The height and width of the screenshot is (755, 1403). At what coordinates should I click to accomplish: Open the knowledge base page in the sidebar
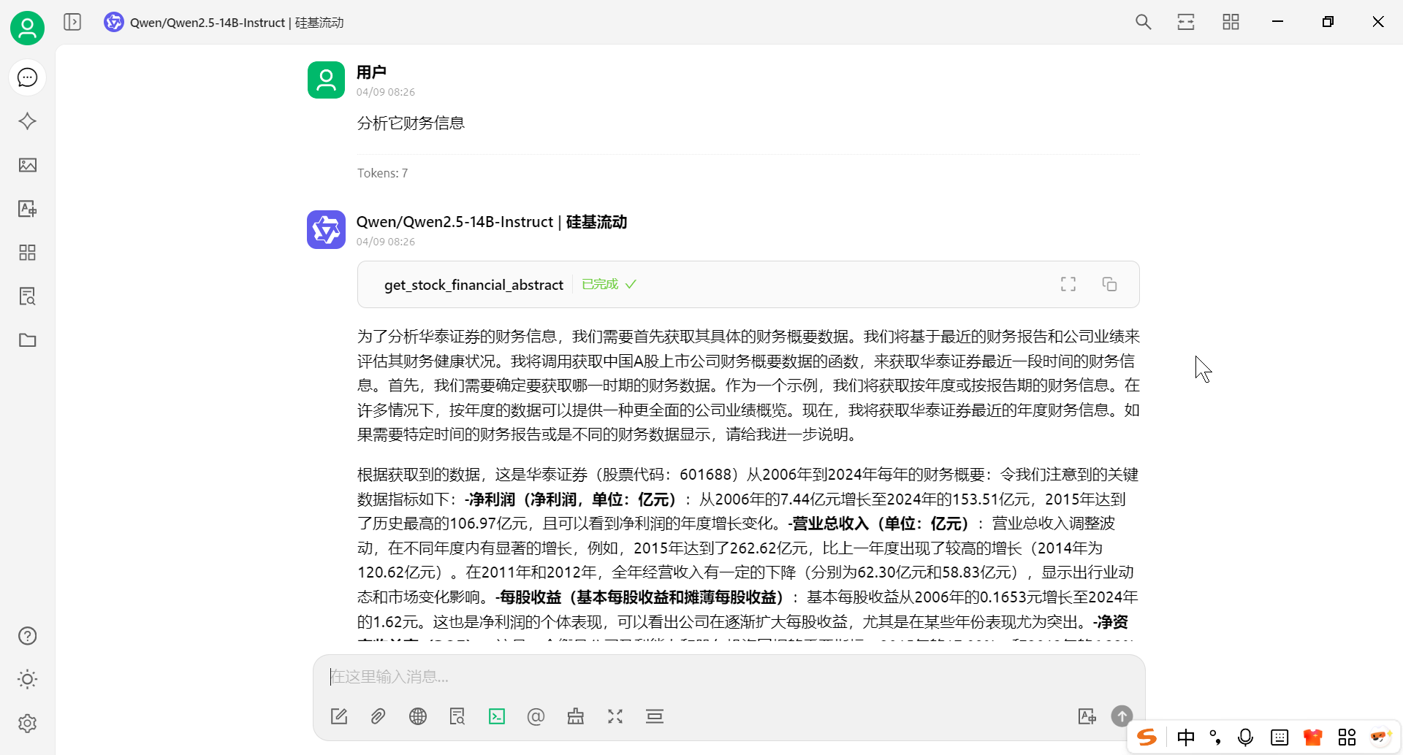click(27, 296)
